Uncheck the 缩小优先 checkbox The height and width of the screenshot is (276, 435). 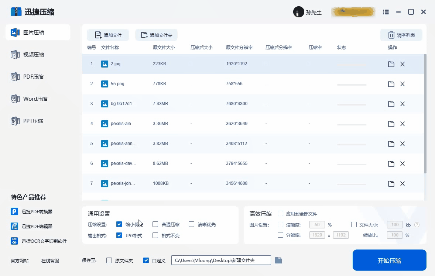click(x=119, y=224)
